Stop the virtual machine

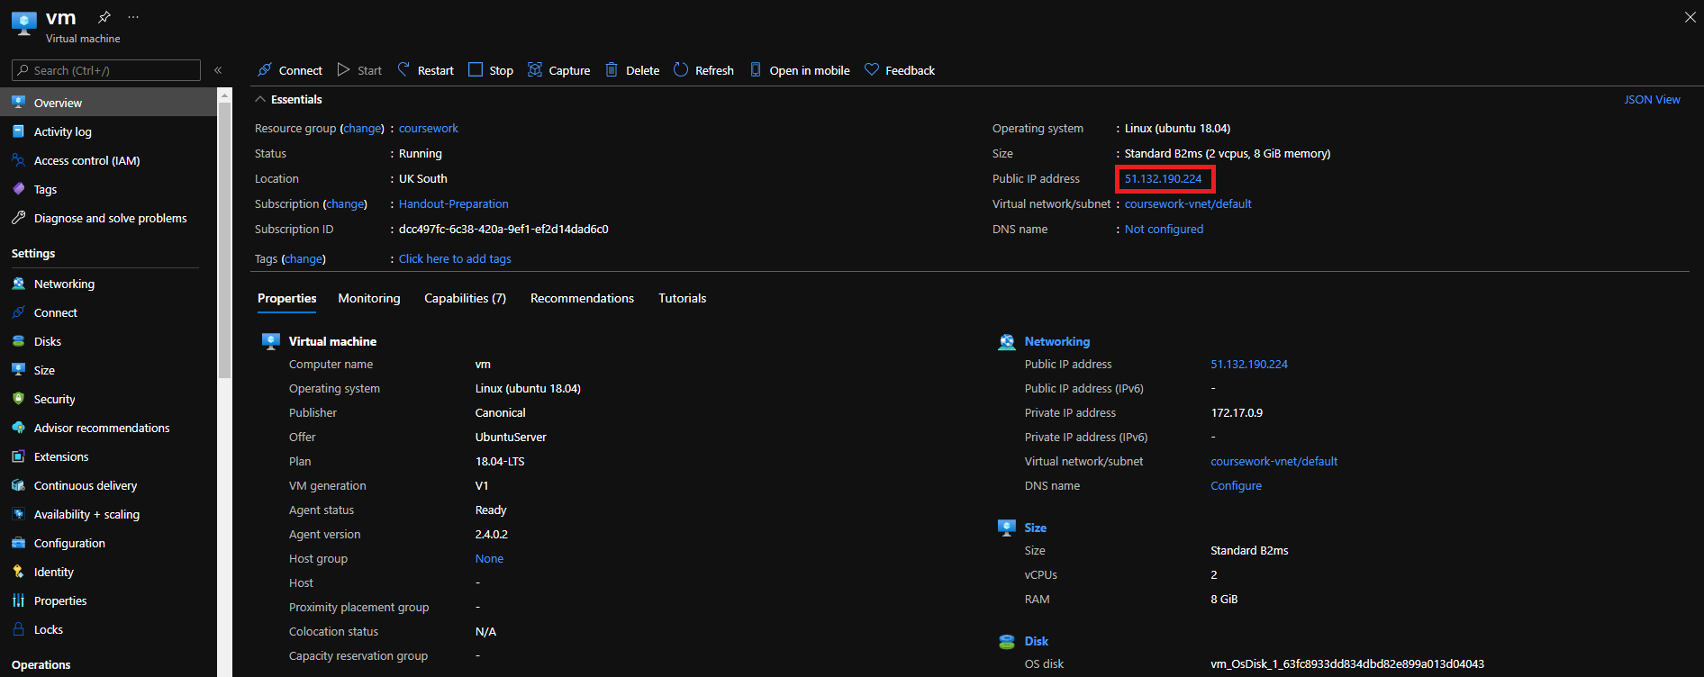[x=491, y=70]
